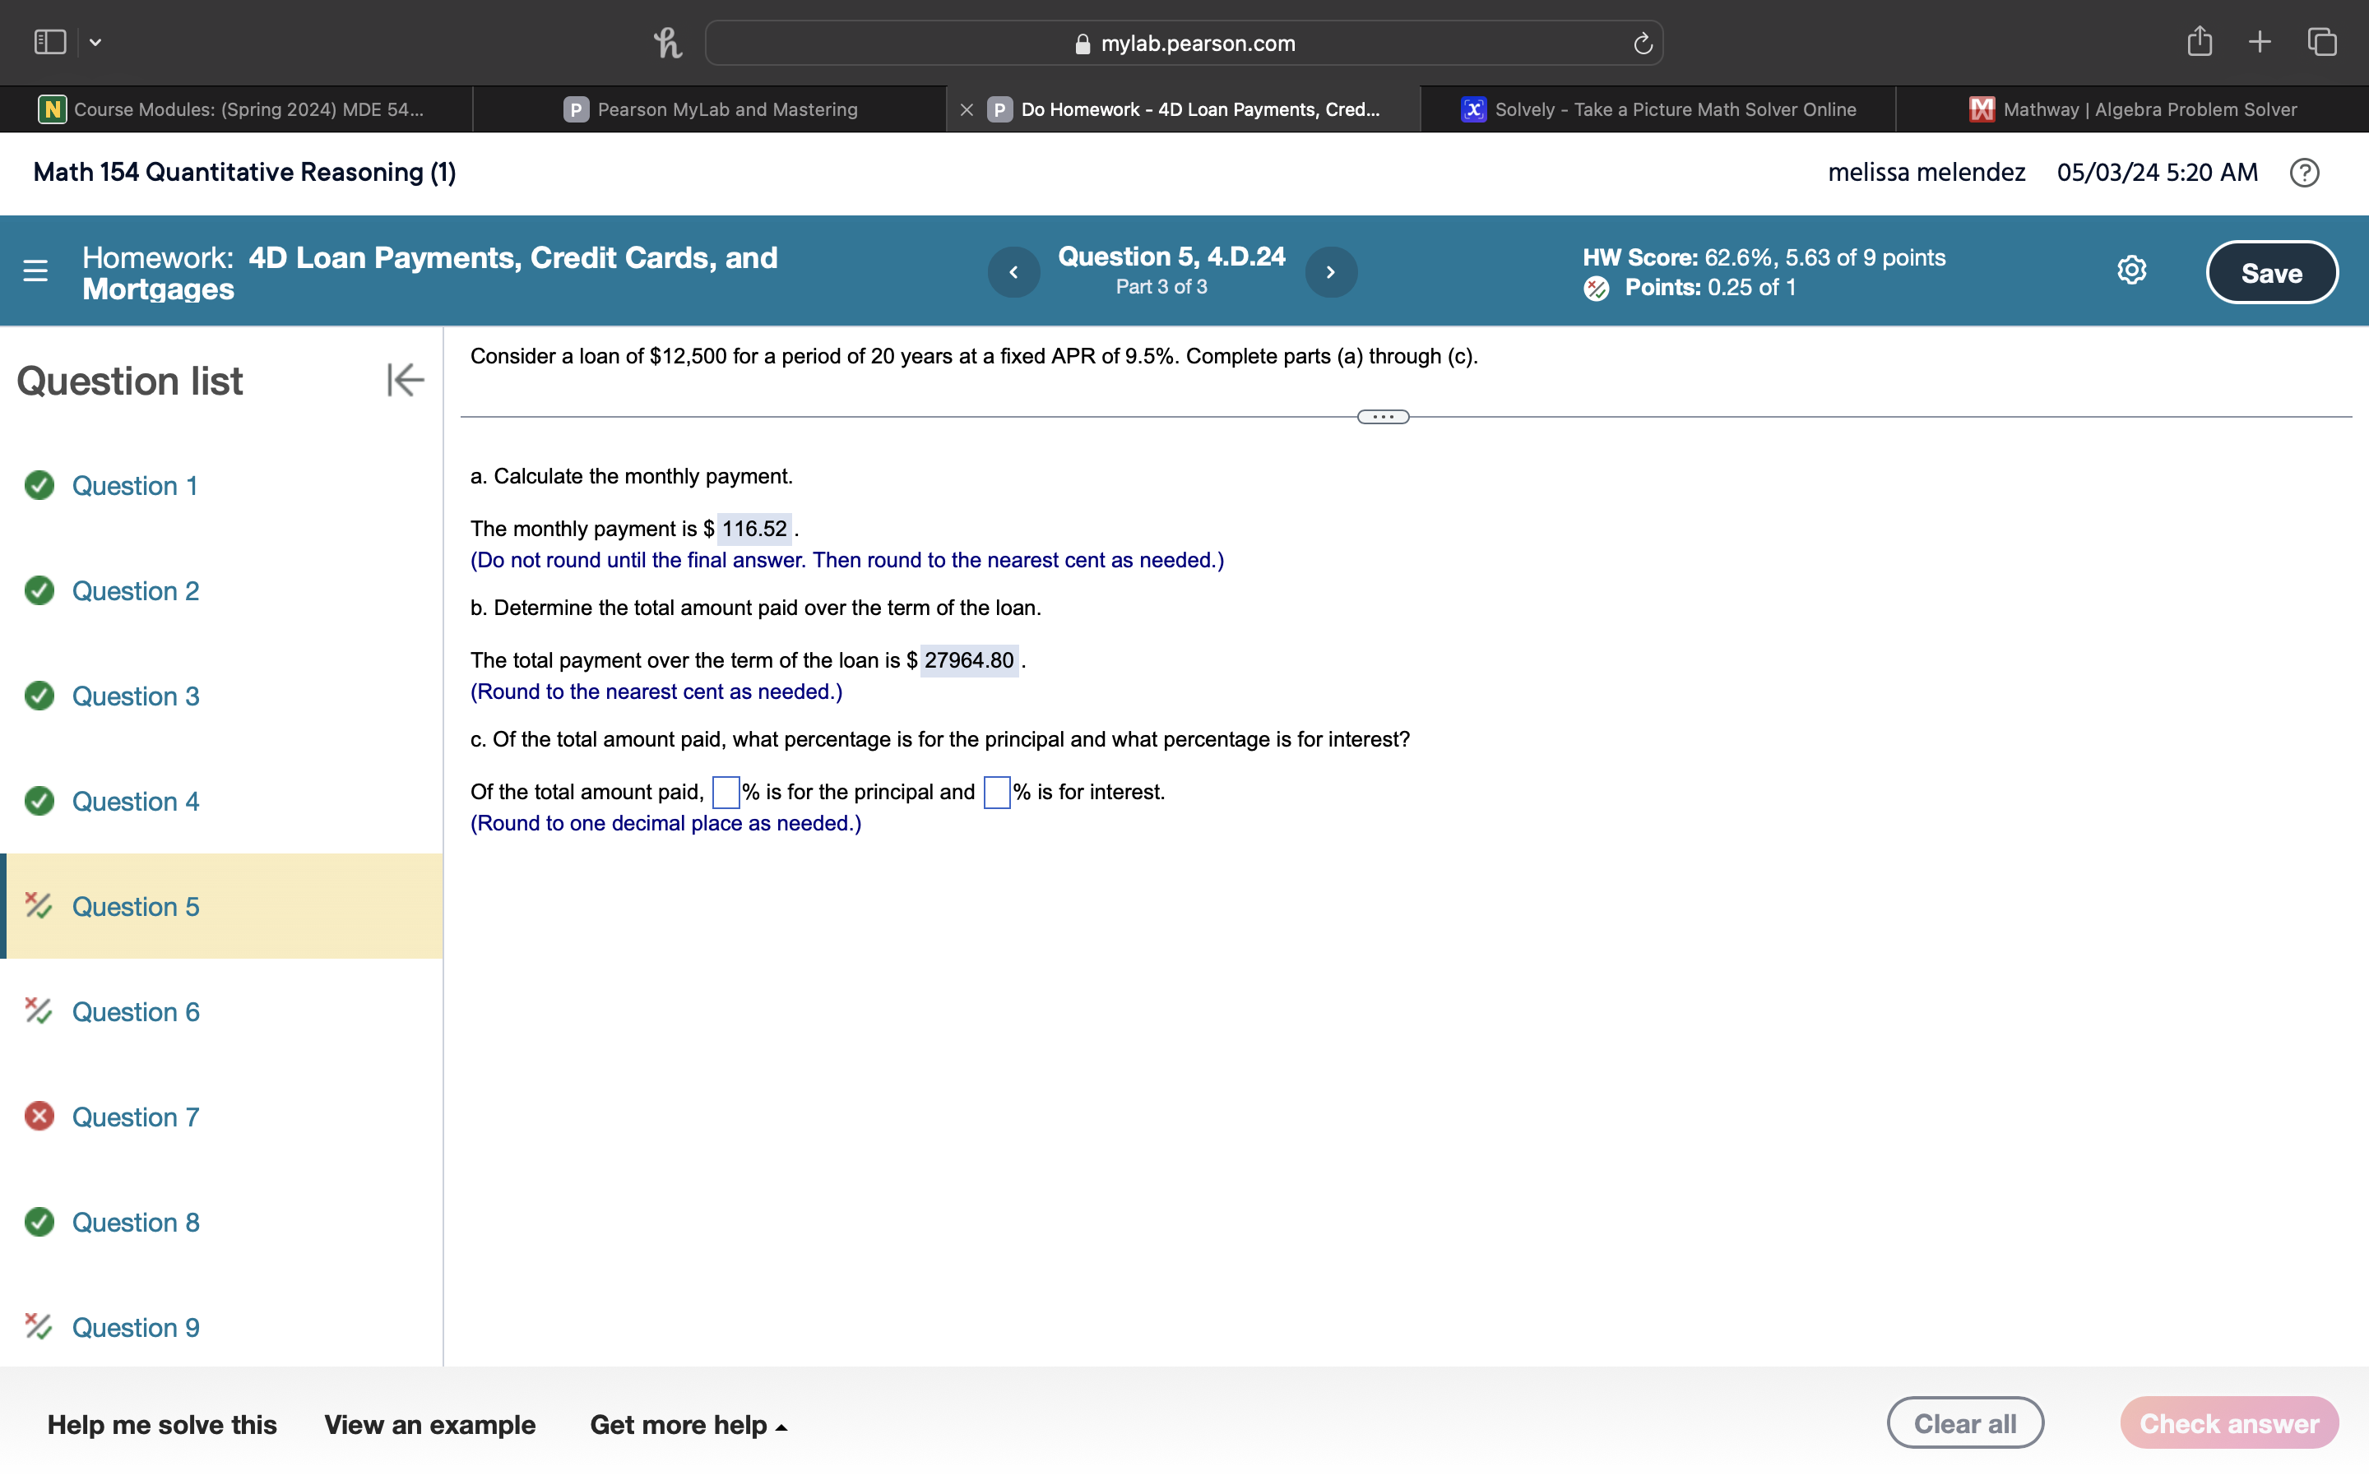Click the share icon in the toolbar
Viewport: 2369px width, 1480px height.
[x=2199, y=41]
